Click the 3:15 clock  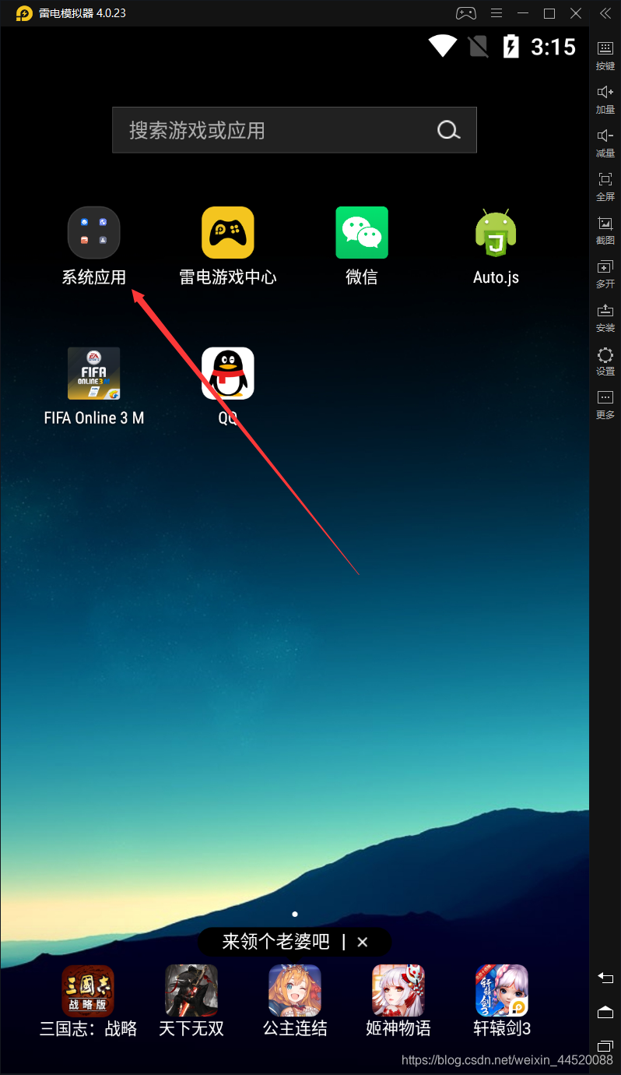(x=553, y=47)
